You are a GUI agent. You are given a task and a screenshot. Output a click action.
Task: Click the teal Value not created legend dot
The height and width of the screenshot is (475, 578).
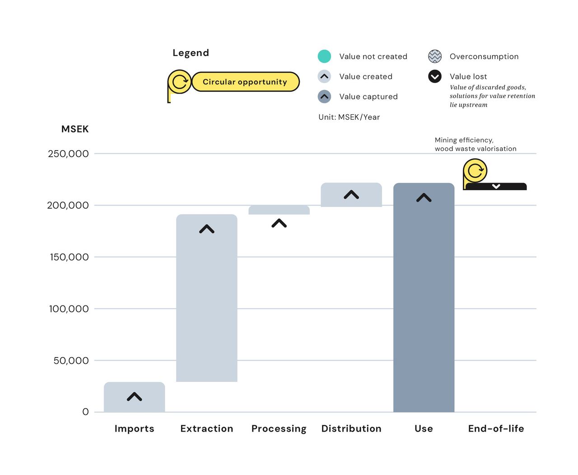[324, 56]
